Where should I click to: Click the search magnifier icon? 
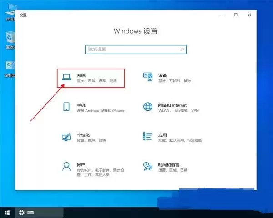tap(182, 50)
